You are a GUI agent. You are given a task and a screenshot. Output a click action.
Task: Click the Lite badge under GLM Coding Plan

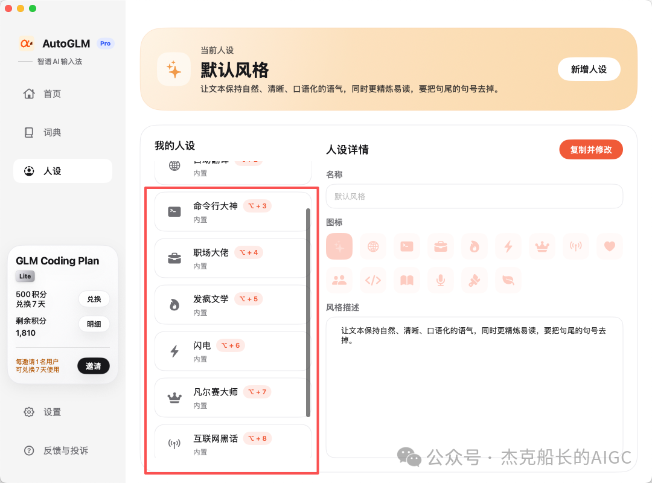(25, 277)
